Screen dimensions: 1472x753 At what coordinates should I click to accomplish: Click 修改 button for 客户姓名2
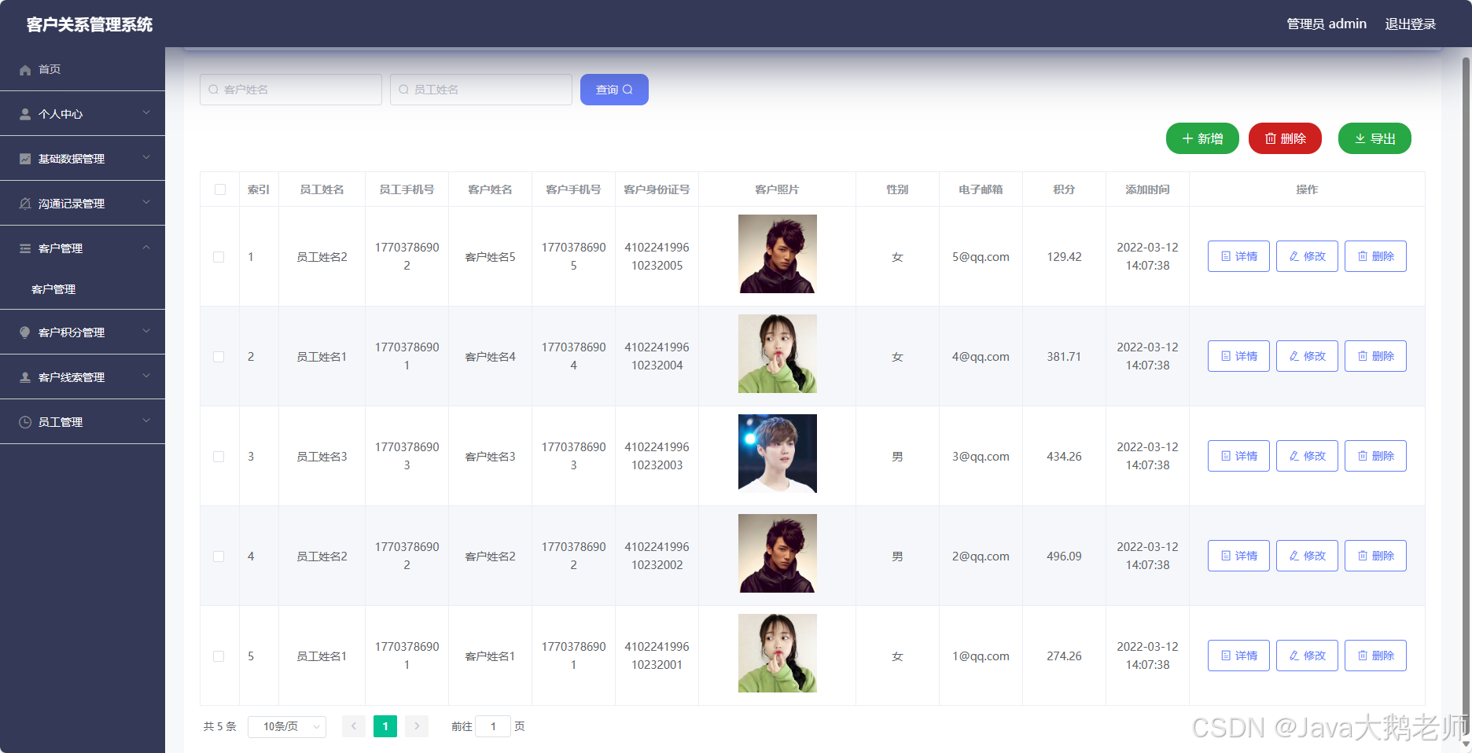pos(1307,556)
